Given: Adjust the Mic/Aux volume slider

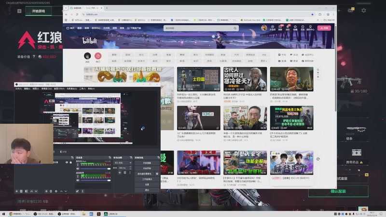Looking at the screenshot, I should click(96, 169).
